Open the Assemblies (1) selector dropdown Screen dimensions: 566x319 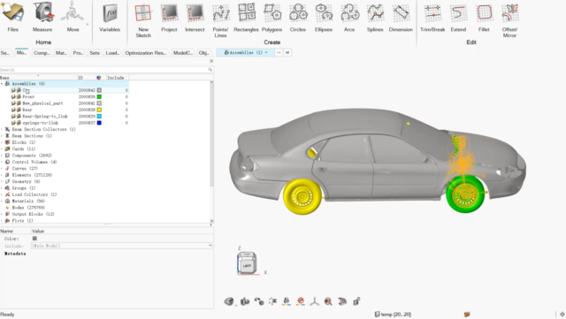(246, 53)
